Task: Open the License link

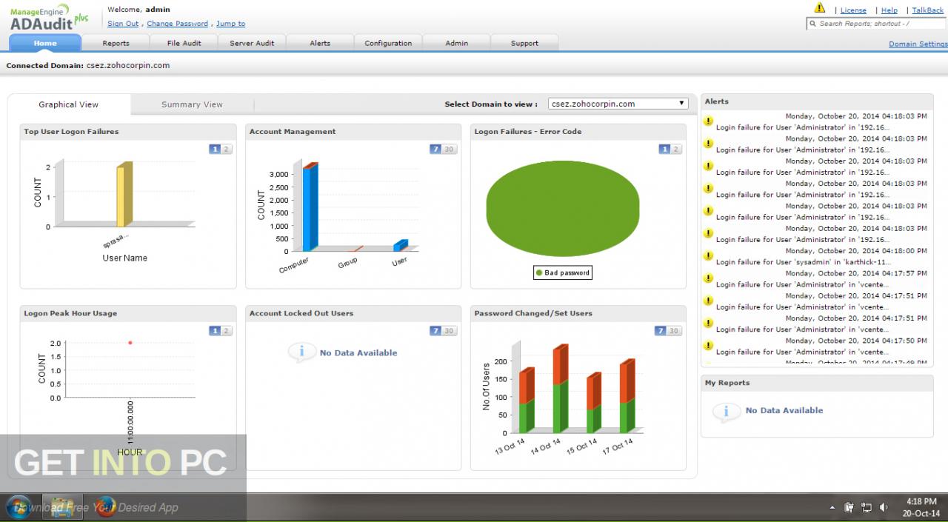Action: (x=853, y=10)
